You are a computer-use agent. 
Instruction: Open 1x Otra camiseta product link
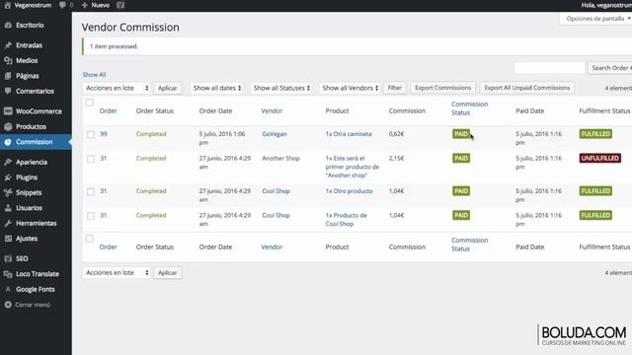click(x=349, y=134)
